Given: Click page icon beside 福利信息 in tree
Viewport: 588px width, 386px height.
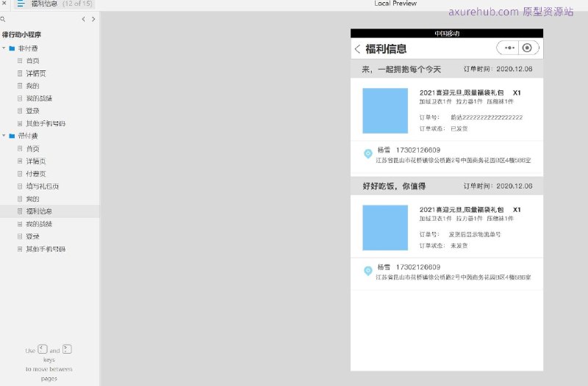Looking at the screenshot, I should coord(20,211).
